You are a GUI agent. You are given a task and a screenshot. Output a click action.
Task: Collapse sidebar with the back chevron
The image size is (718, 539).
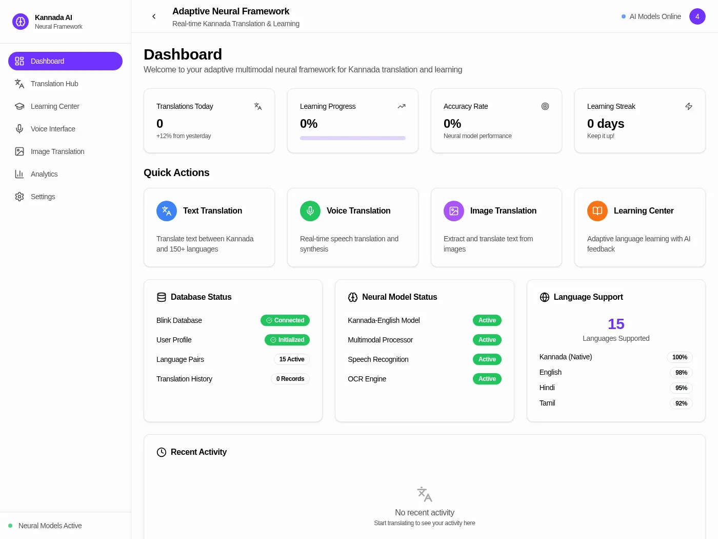point(154,16)
